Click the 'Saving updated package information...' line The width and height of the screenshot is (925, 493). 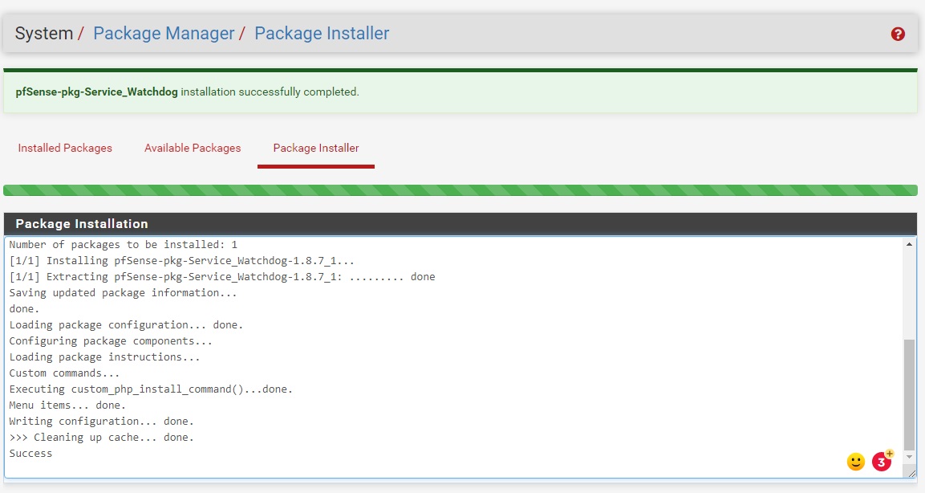pyautogui.click(x=124, y=293)
